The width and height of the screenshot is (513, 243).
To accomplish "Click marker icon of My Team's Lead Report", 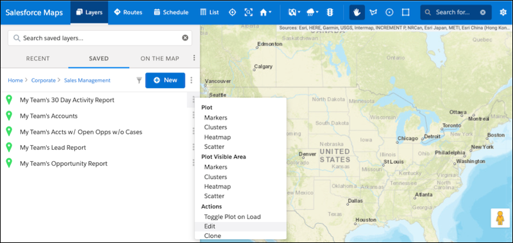I will (x=9, y=147).
